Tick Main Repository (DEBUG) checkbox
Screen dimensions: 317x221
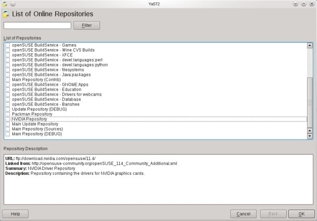7,134
